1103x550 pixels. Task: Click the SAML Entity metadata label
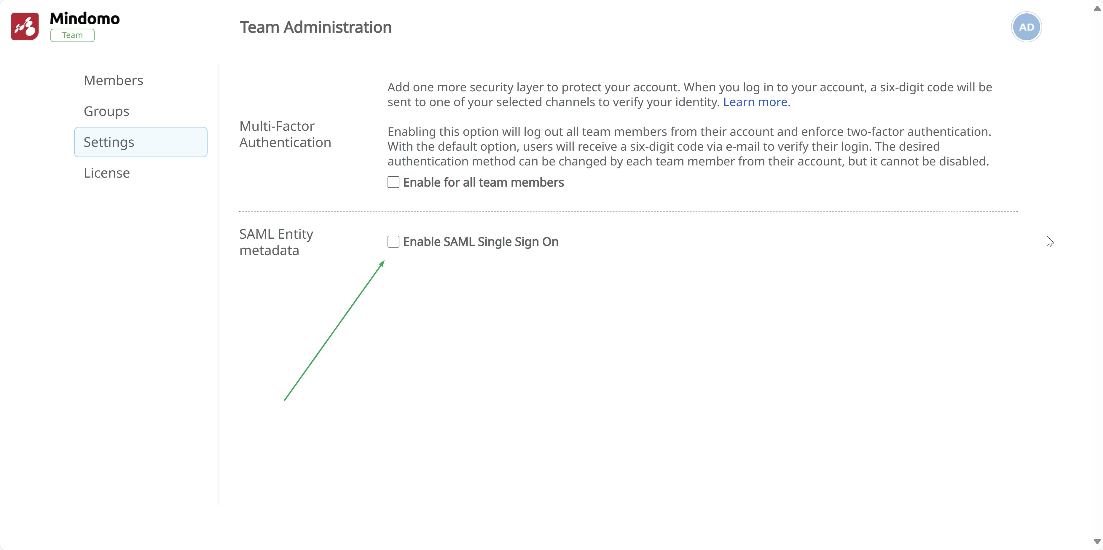[x=276, y=242]
